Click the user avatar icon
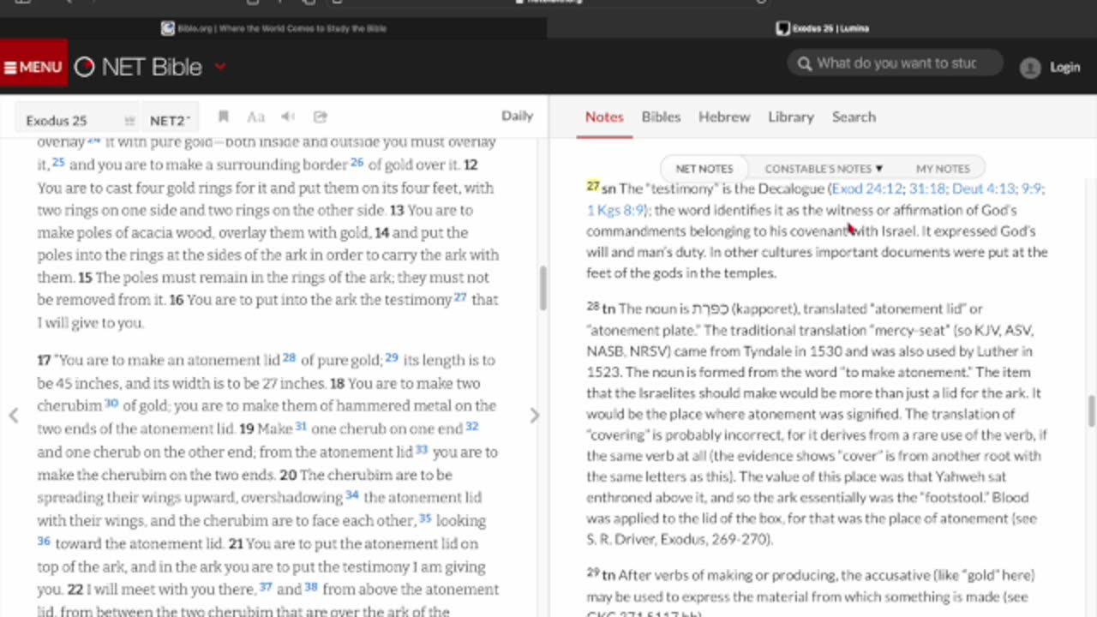Image resolution: width=1097 pixels, height=617 pixels. (x=1030, y=68)
